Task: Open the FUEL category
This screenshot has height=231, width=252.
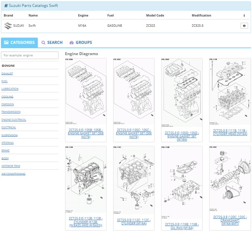Action: 5,81
